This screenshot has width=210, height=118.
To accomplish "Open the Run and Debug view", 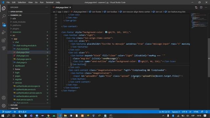I will pyautogui.click(x=4, y=32).
